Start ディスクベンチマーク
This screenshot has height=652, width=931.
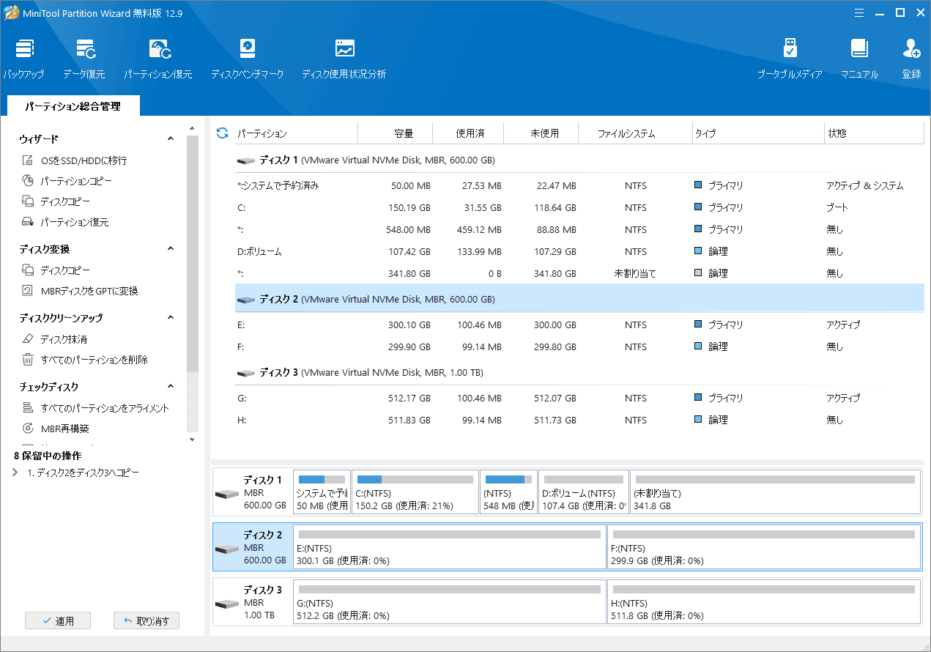coord(247,59)
